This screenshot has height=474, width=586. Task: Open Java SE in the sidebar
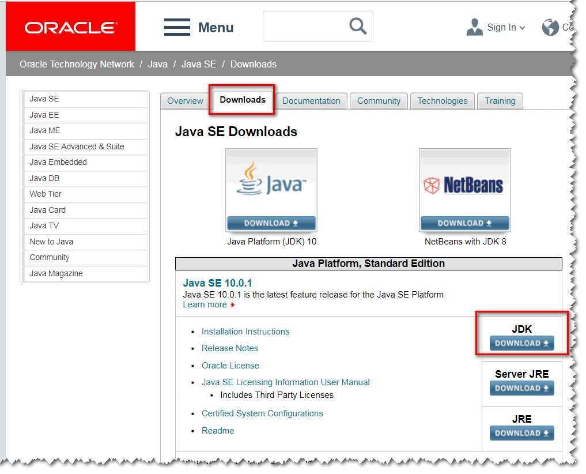click(85, 99)
